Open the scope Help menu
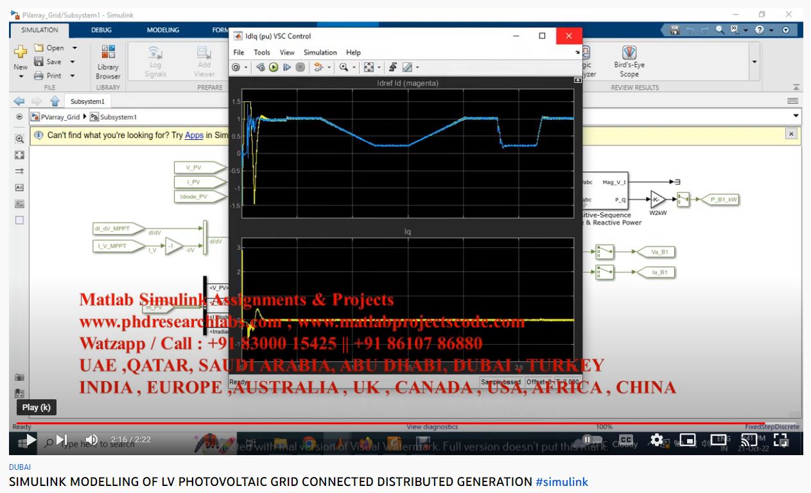This screenshot has width=811, height=493. 353,53
